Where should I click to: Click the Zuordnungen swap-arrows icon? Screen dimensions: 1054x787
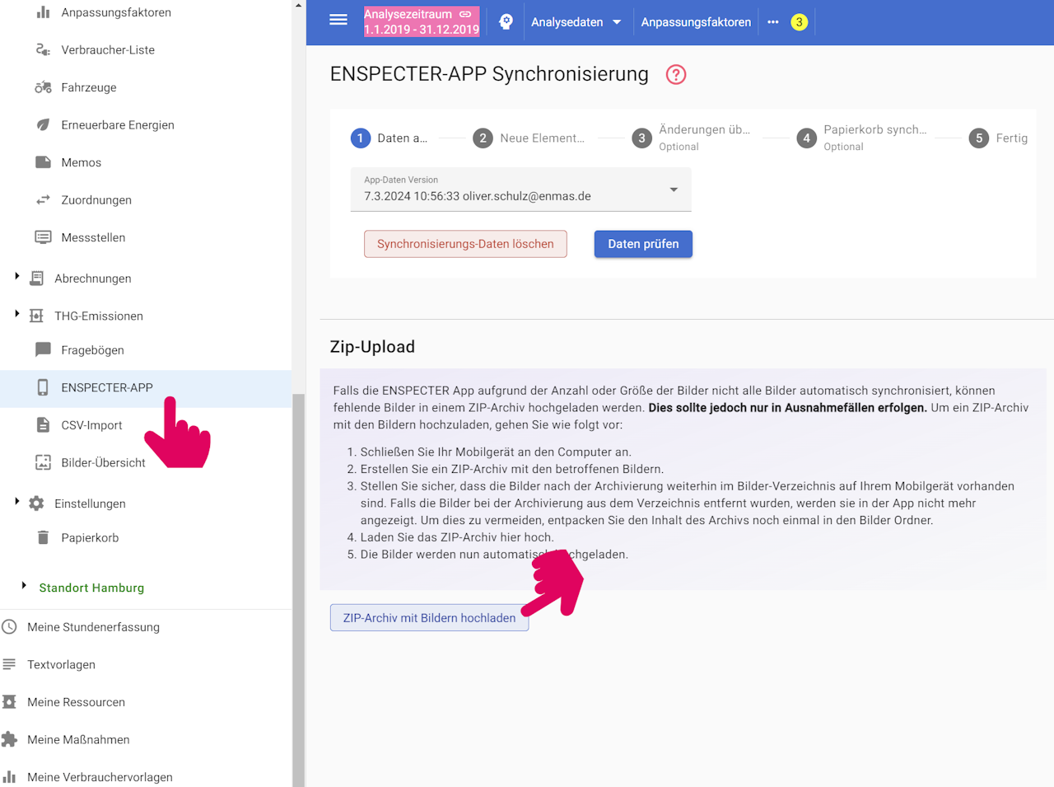click(43, 200)
